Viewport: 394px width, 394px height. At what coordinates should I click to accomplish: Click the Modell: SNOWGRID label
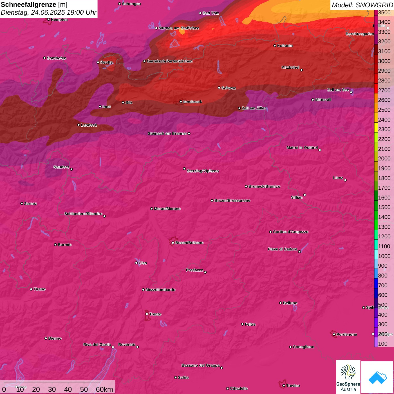click(x=362, y=5)
